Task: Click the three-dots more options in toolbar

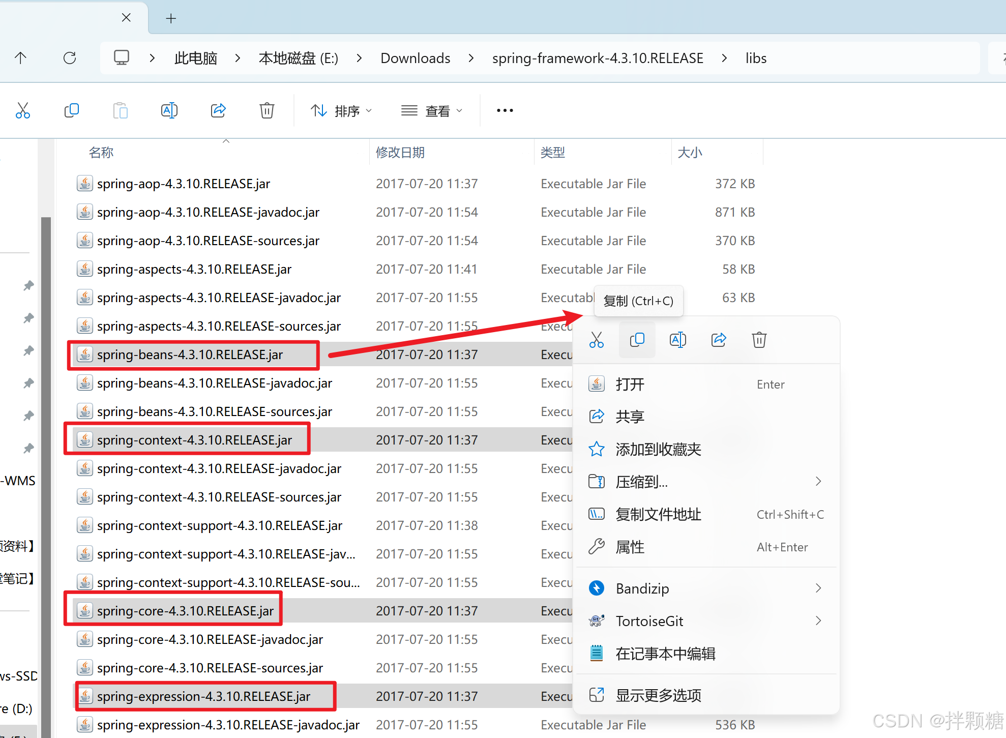Action: [505, 110]
